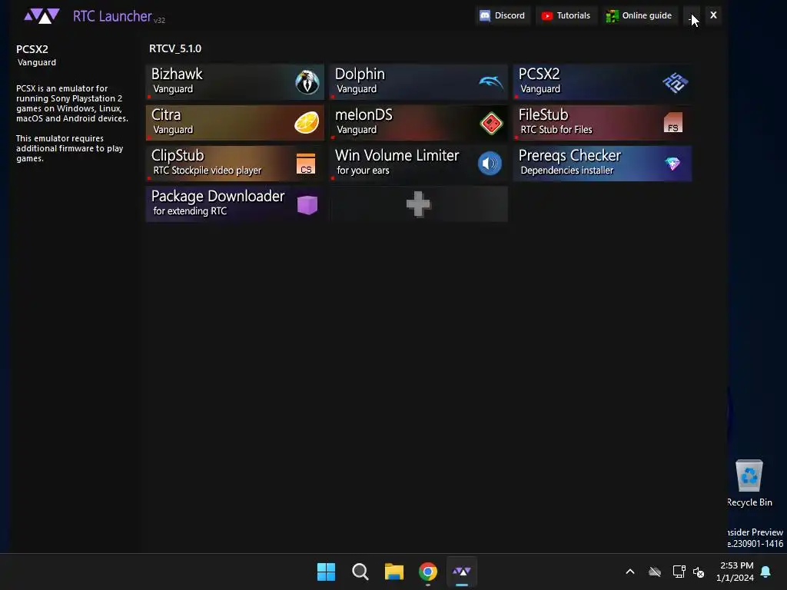Image resolution: width=787 pixels, height=590 pixels.
Task: Open ClipStub RTC Stockpile video player
Action: tap(235, 163)
